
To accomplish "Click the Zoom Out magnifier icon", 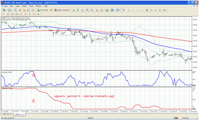I will (92, 10).
